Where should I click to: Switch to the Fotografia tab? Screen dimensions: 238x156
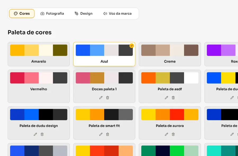(52, 14)
